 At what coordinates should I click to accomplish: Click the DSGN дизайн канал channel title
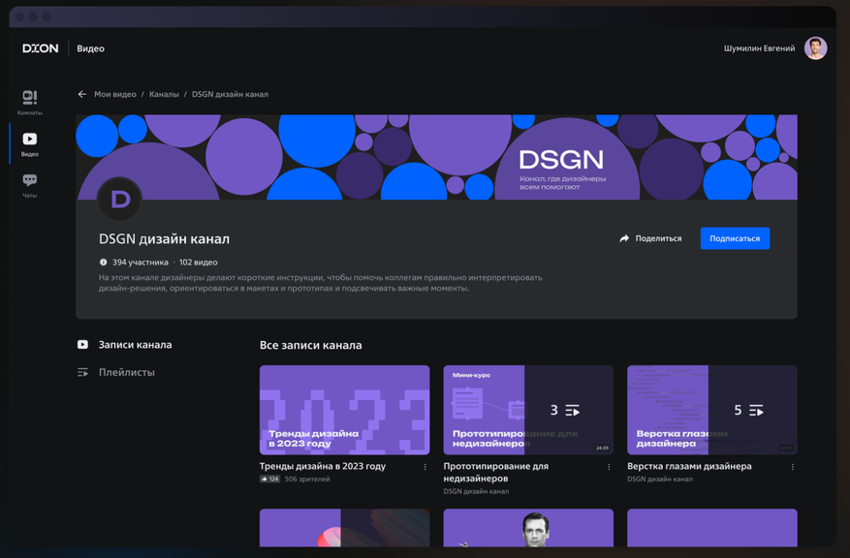click(164, 239)
